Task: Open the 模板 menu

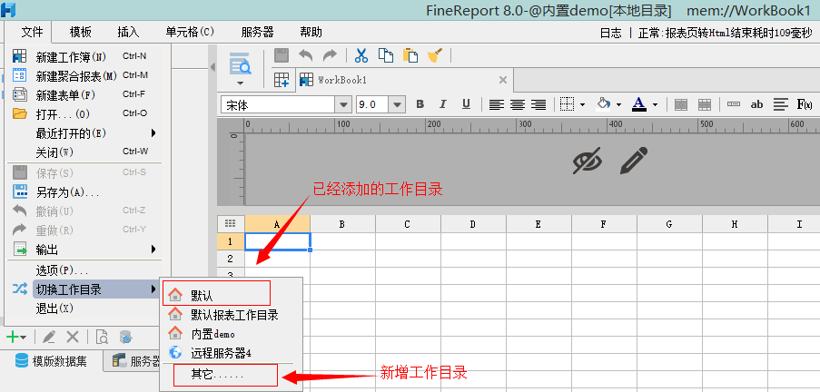Action: [x=81, y=33]
